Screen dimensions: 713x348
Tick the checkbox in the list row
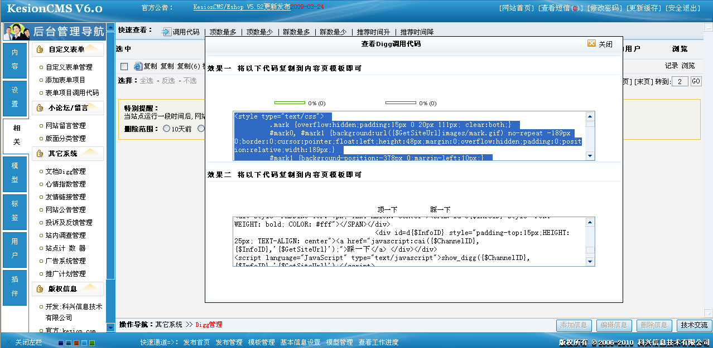(x=124, y=66)
